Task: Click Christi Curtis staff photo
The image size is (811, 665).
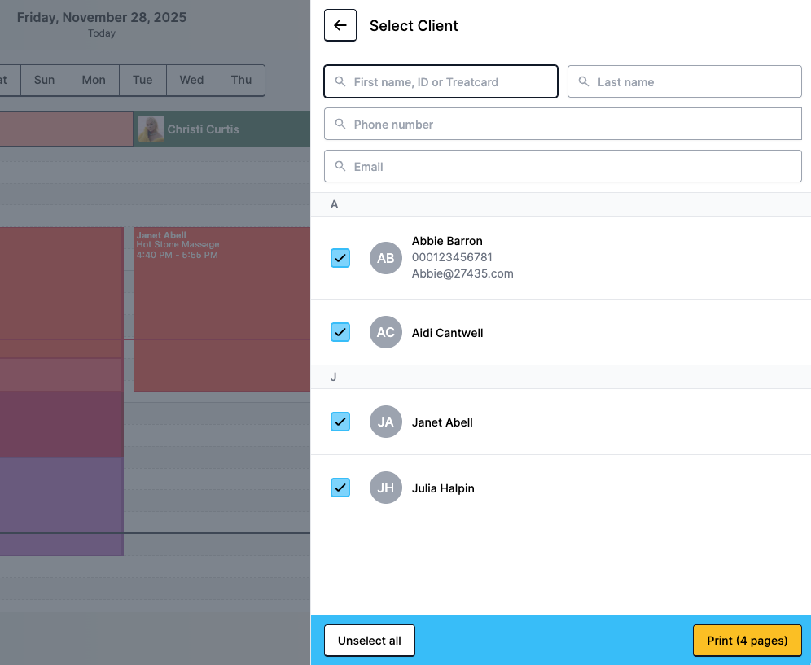Action: [151, 129]
